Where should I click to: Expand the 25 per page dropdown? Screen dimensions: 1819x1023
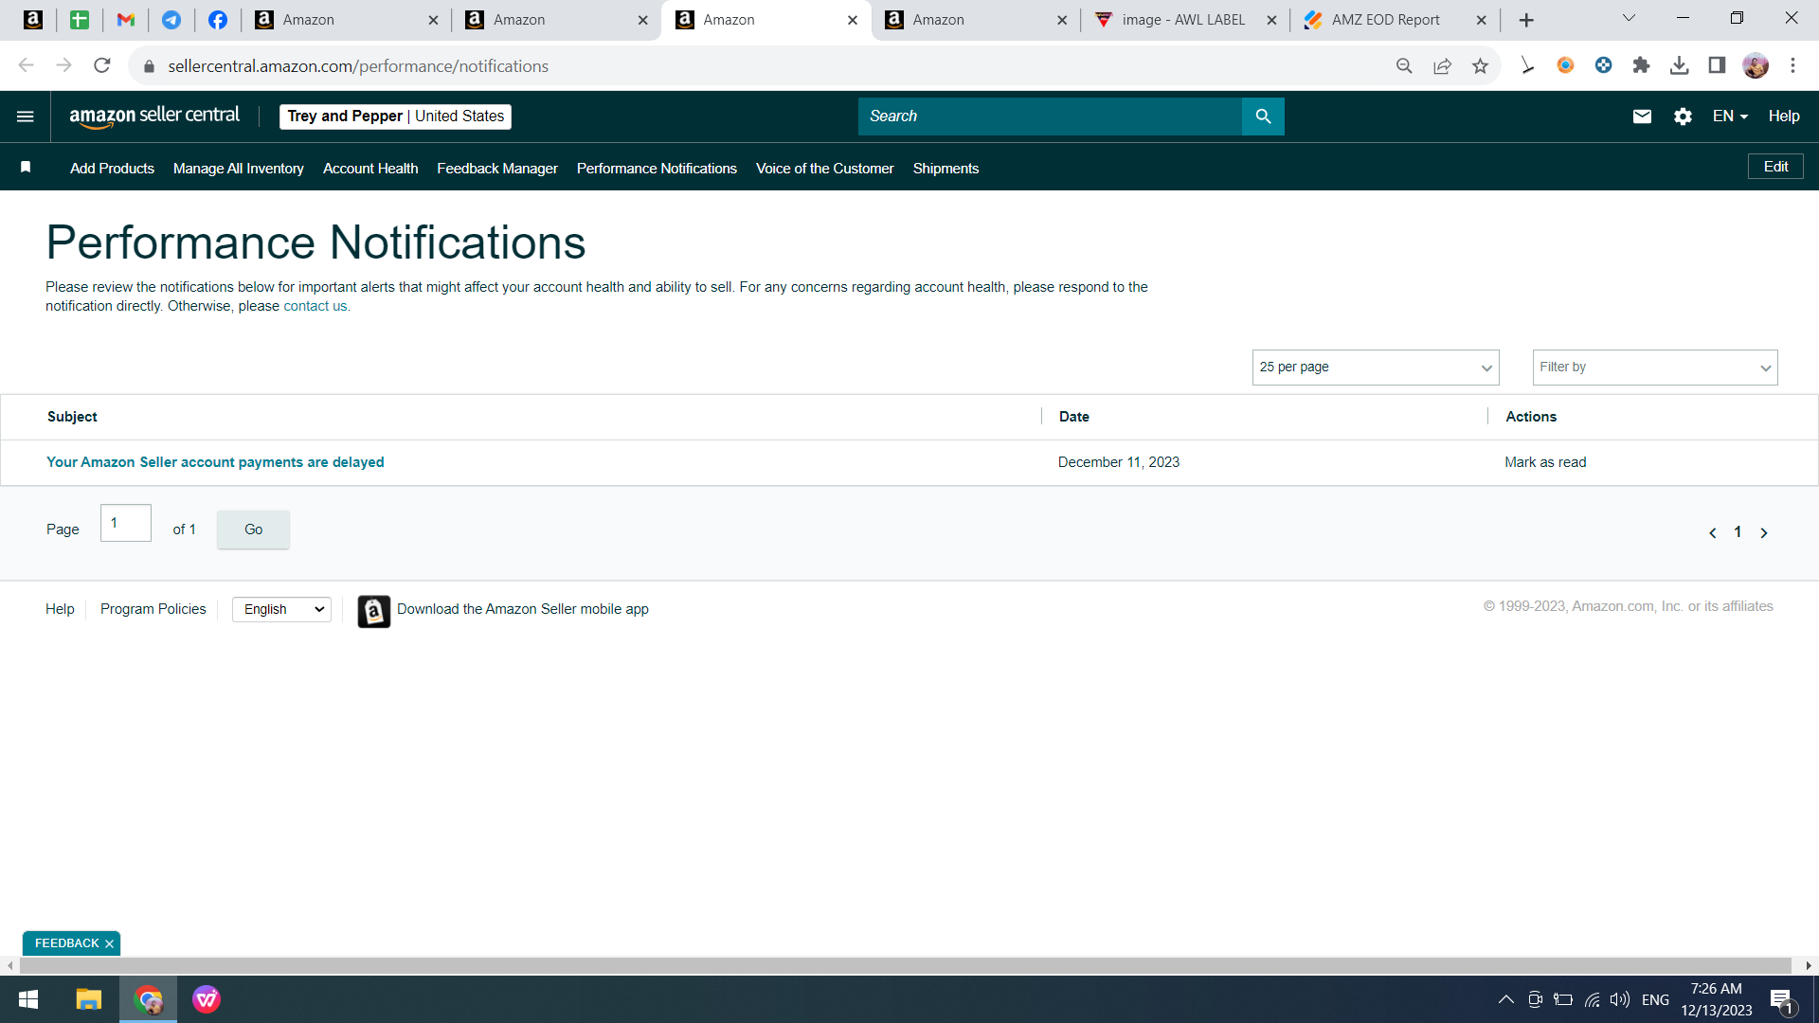tap(1376, 368)
